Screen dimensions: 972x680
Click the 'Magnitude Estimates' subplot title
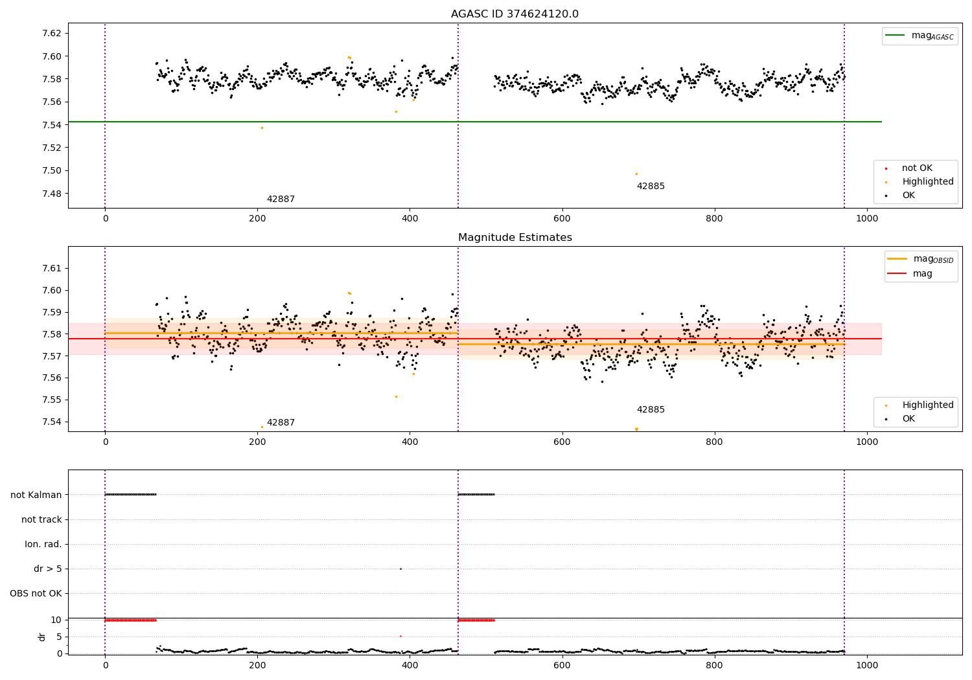coord(515,238)
